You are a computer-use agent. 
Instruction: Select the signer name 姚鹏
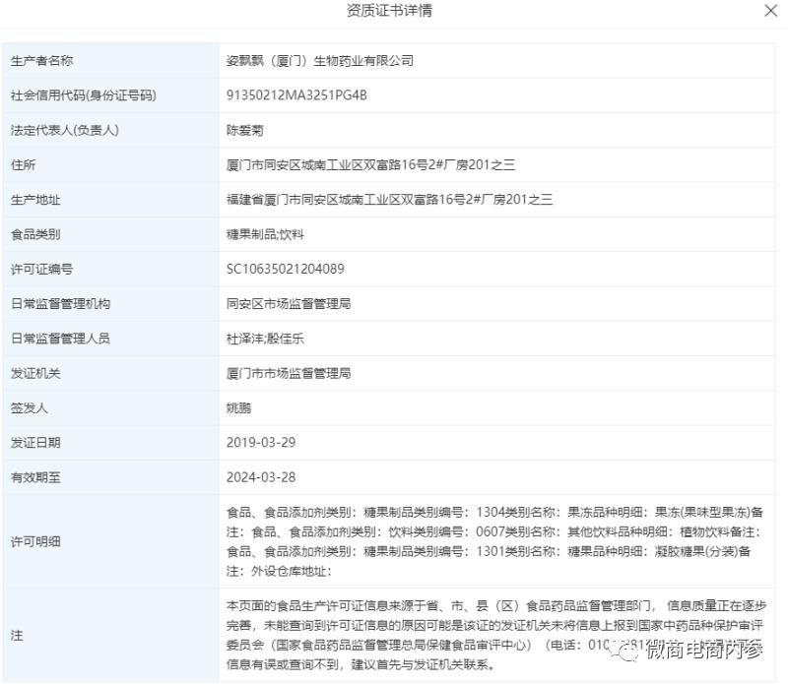click(238, 407)
